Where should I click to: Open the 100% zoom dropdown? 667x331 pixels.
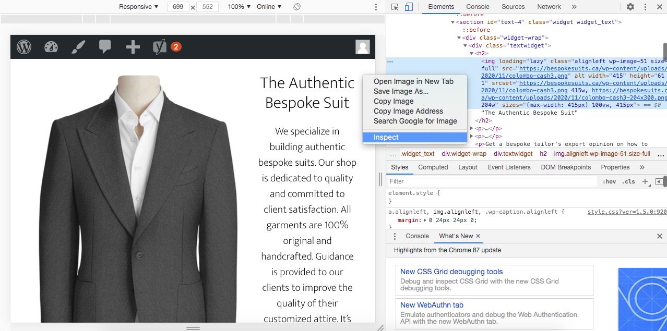[238, 6]
